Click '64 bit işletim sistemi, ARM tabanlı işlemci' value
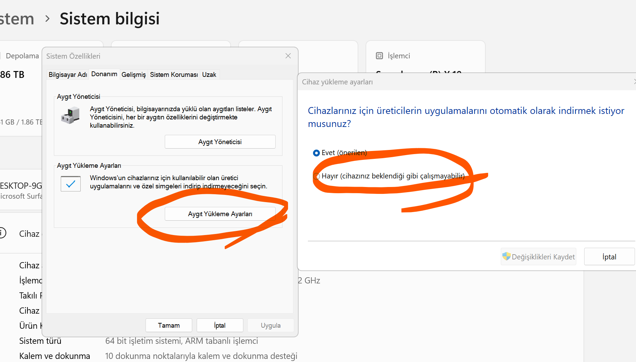The width and height of the screenshot is (636, 362). point(182,341)
